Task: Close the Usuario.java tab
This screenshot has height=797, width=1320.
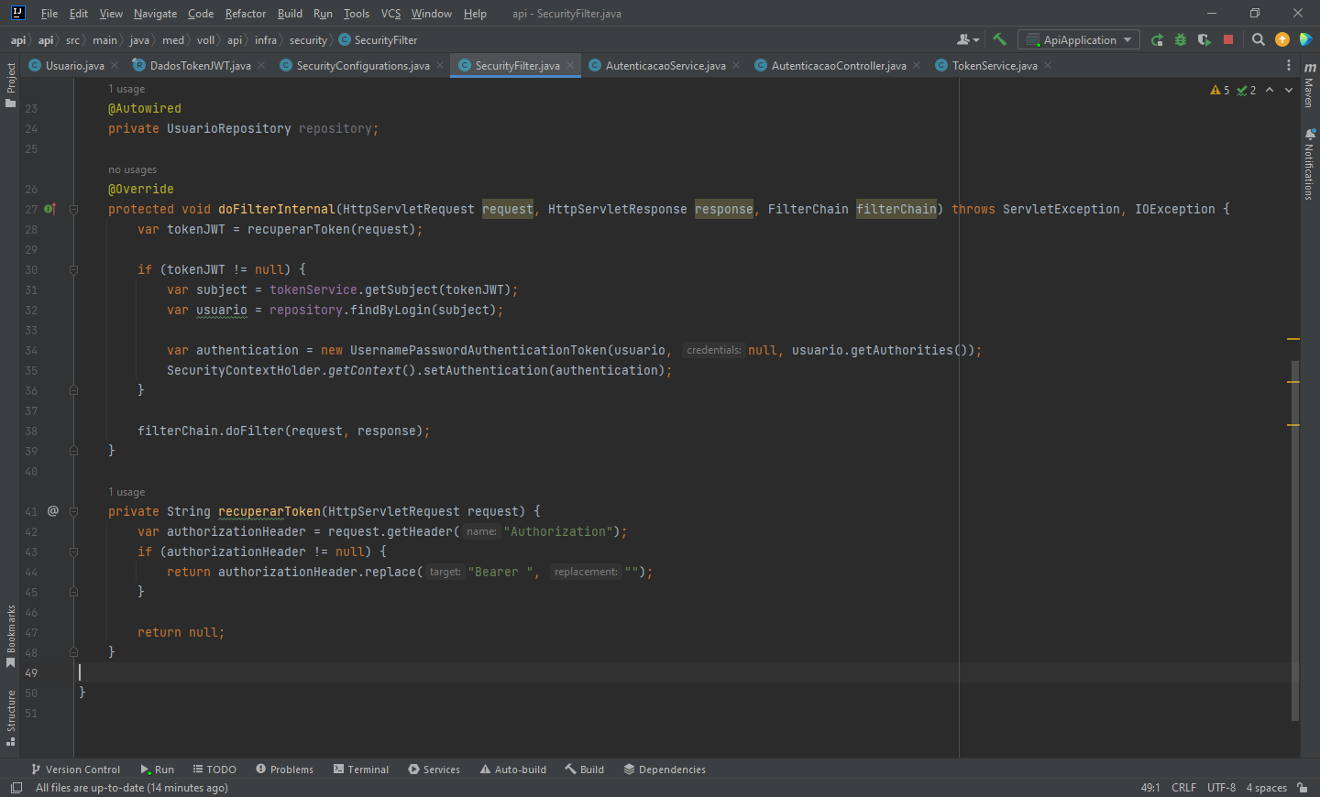Action: 115,65
